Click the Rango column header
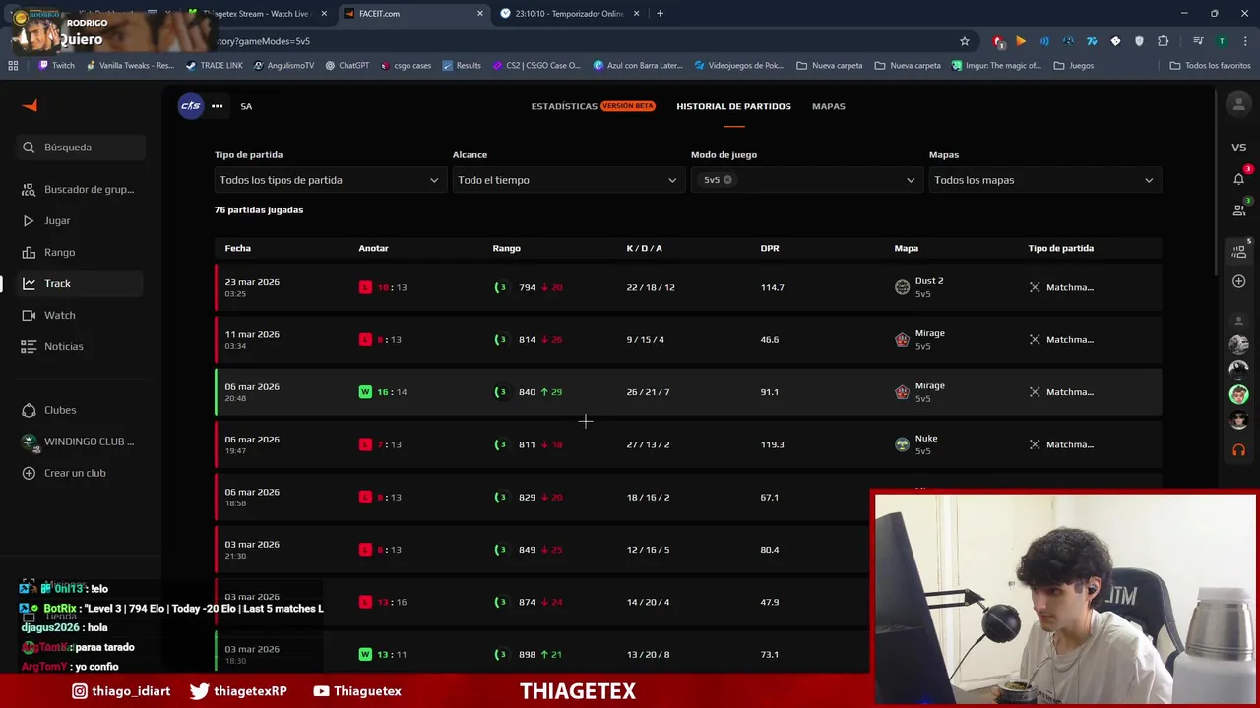The image size is (1260, 708). tap(506, 248)
